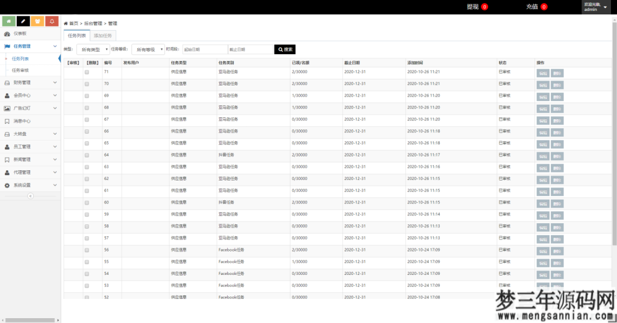Click the 充值 red badge counter
Viewport: 617px width, 323px height.
[x=543, y=7]
